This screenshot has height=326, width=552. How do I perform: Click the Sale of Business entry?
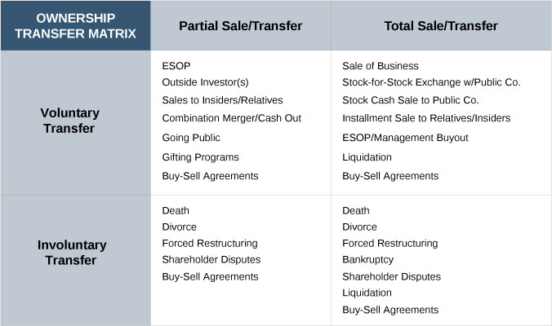tap(381, 66)
